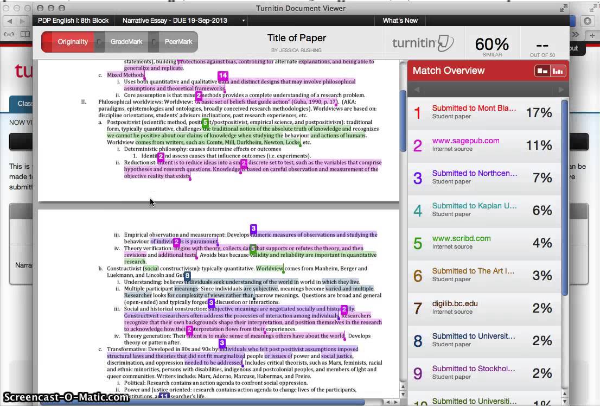This screenshot has width=600, height=406.
Task: Click the number 14 match badge near Mixed Methods
Action: (223, 76)
